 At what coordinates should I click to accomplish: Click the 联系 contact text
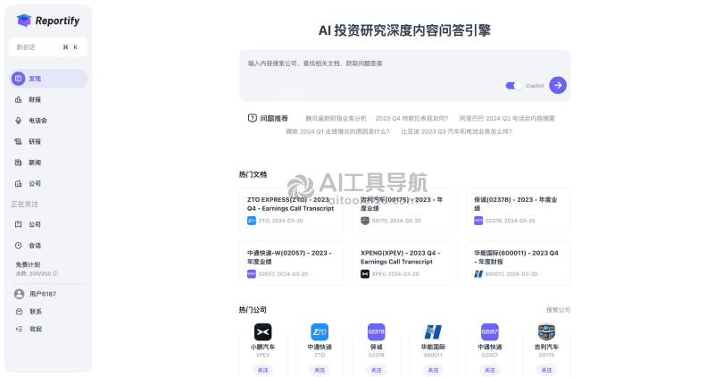click(x=36, y=312)
